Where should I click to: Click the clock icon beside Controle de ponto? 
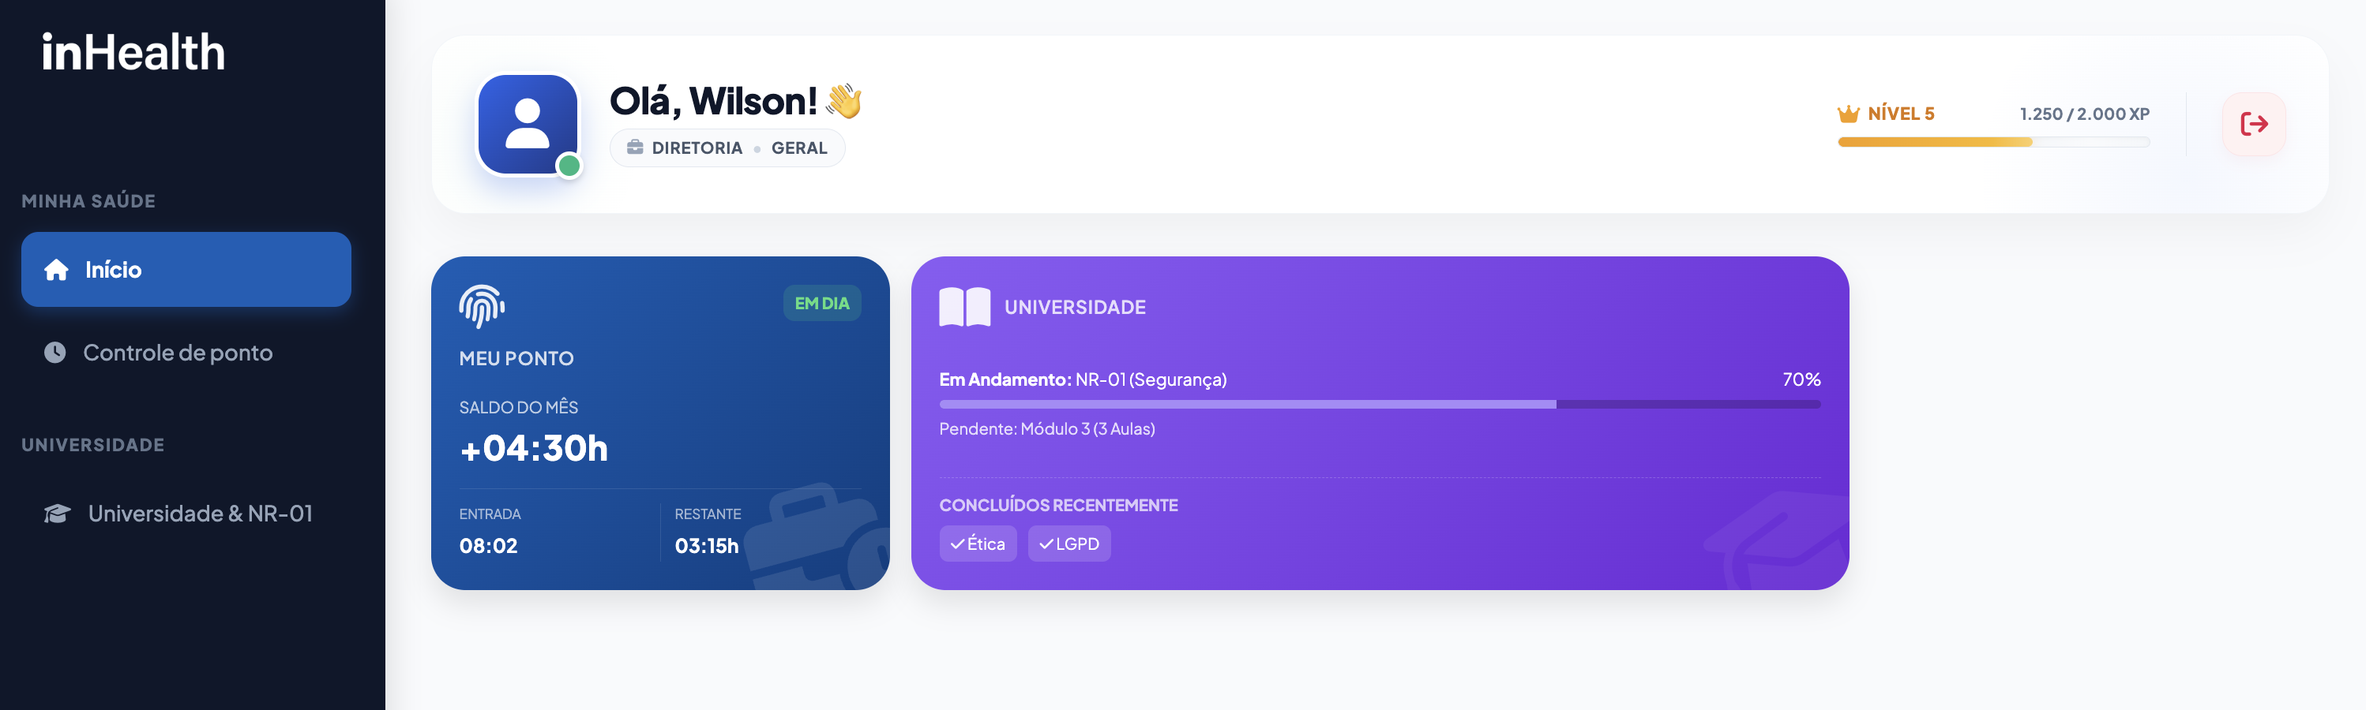pos(55,353)
